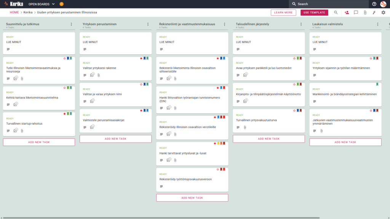The width and height of the screenshot is (390, 219).
Task: Open the highlight tool icon
Action: [x=374, y=13]
